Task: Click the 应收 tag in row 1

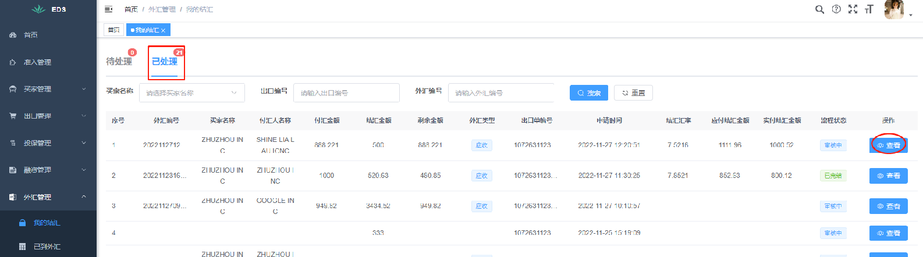Action: pyautogui.click(x=482, y=145)
